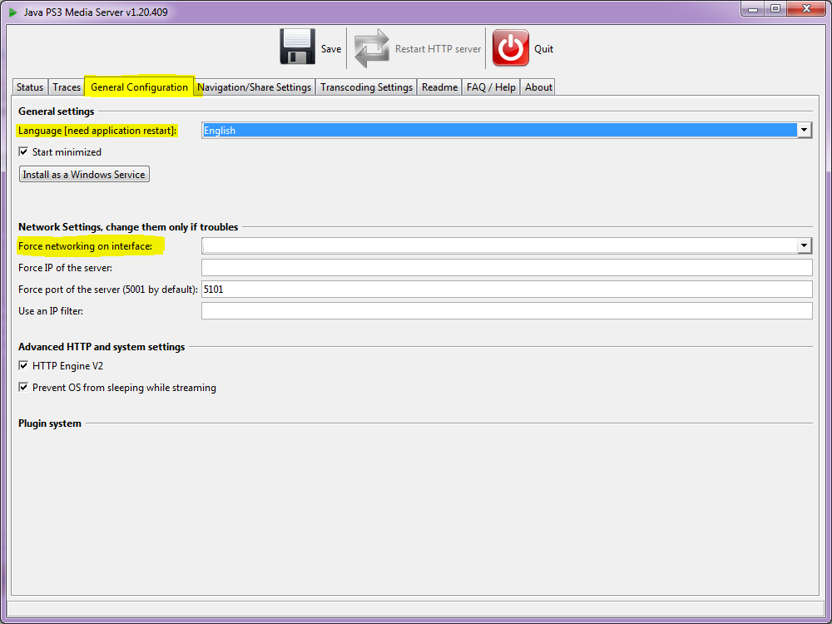Open the FAQ / Help tab
The width and height of the screenshot is (832, 624).
point(491,87)
